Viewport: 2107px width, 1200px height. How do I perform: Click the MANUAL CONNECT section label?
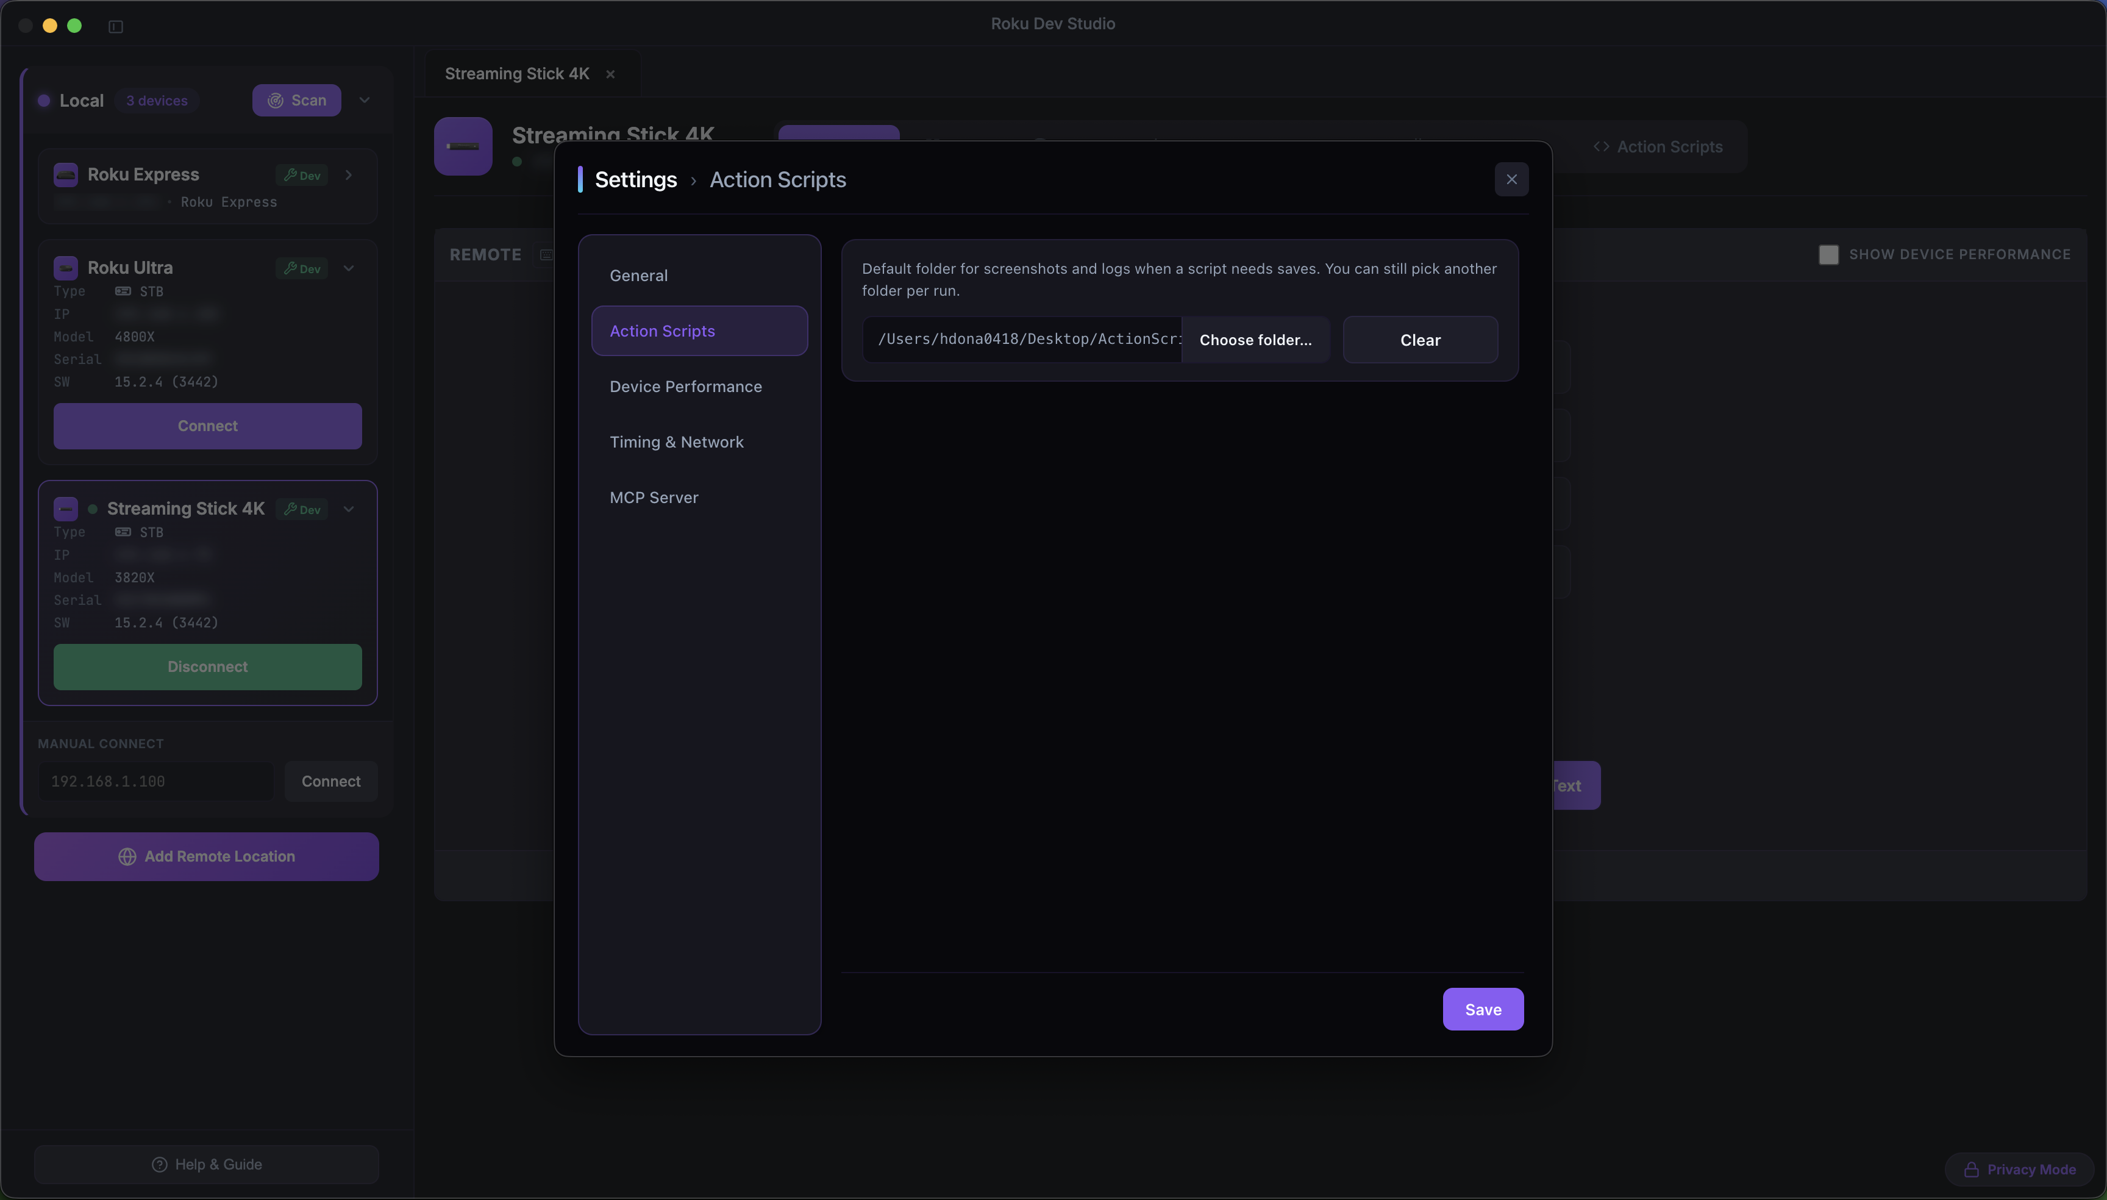click(x=101, y=743)
